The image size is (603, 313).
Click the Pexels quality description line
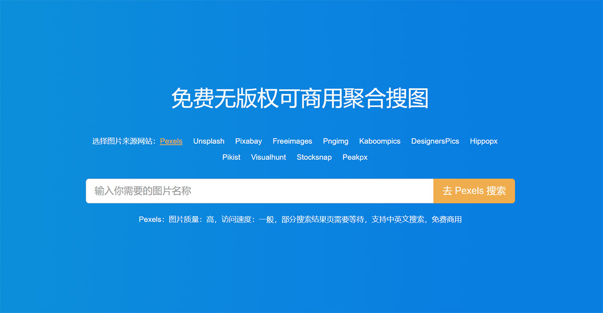pyautogui.click(x=301, y=220)
